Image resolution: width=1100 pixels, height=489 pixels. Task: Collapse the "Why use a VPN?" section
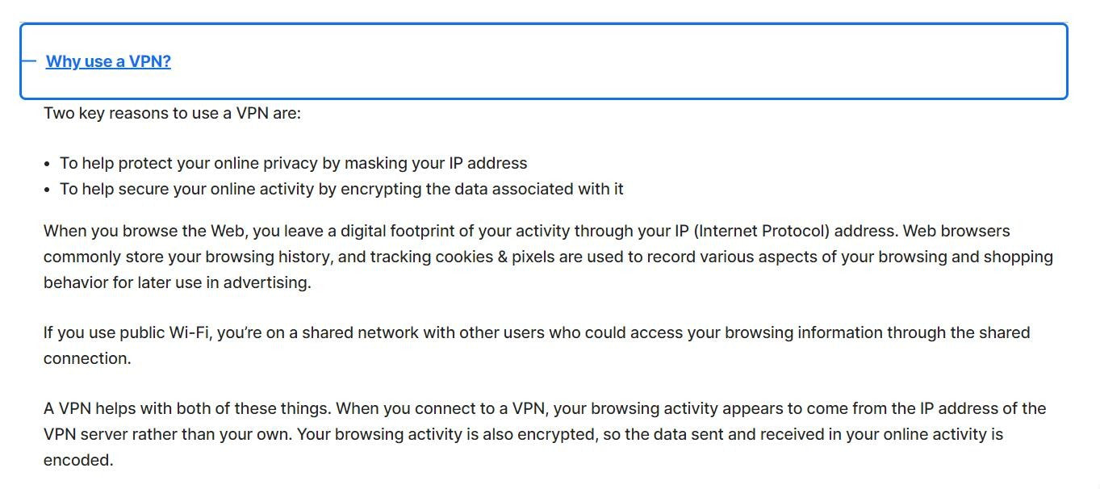coord(108,61)
